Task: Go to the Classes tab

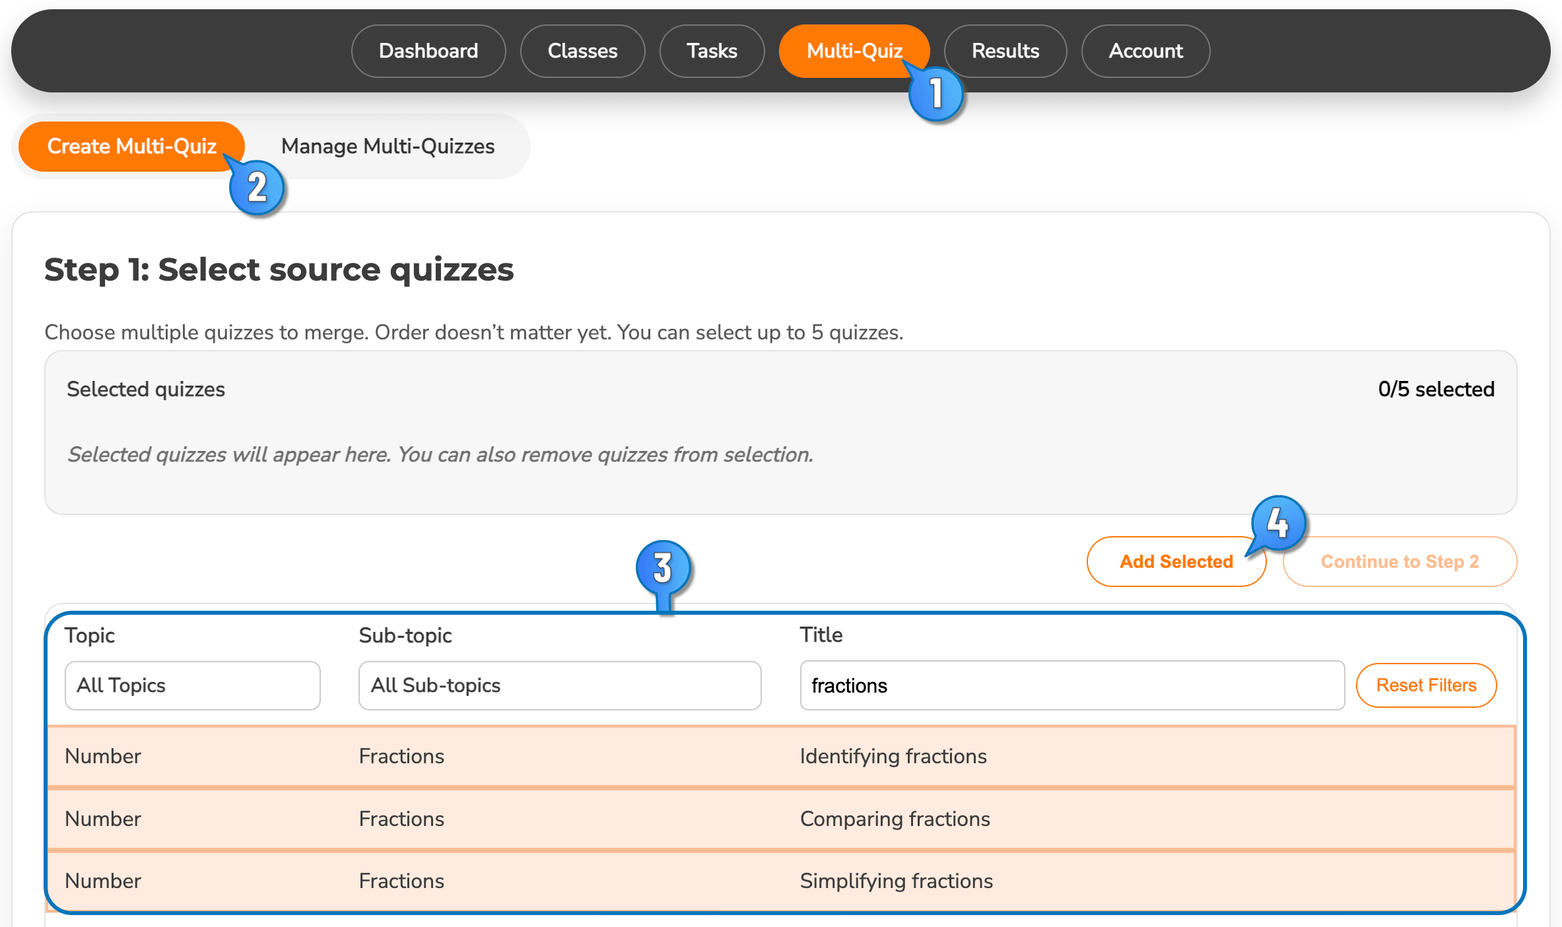Action: pos(582,51)
